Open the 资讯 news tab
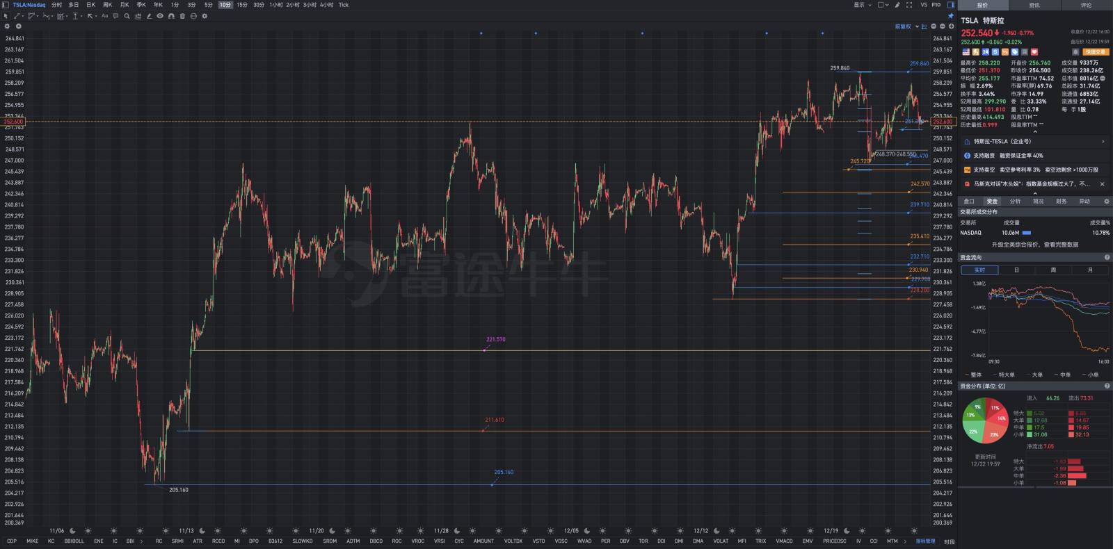 coord(1034,5)
